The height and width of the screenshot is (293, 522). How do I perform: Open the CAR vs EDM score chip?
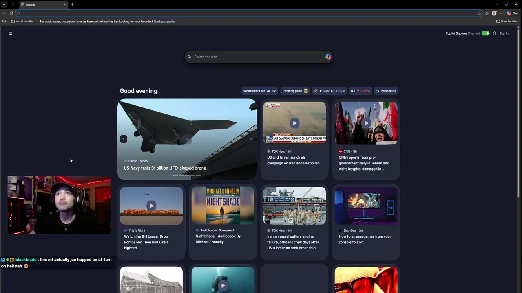click(x=329, y=91)
